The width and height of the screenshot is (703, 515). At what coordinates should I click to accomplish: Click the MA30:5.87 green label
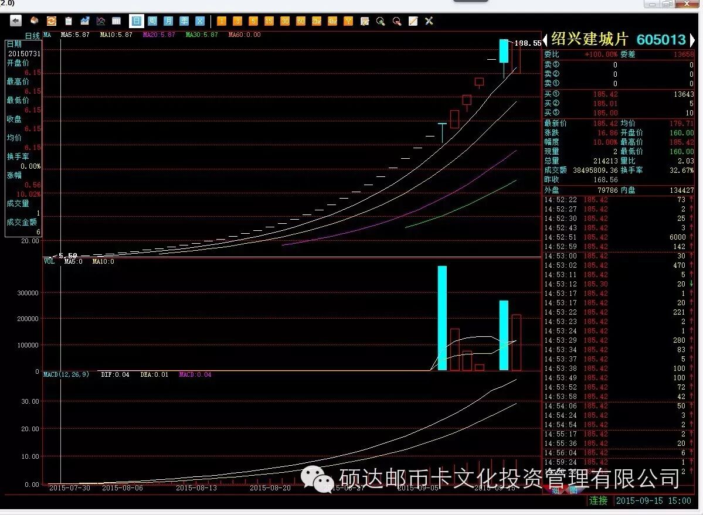(x=202, y=35)
